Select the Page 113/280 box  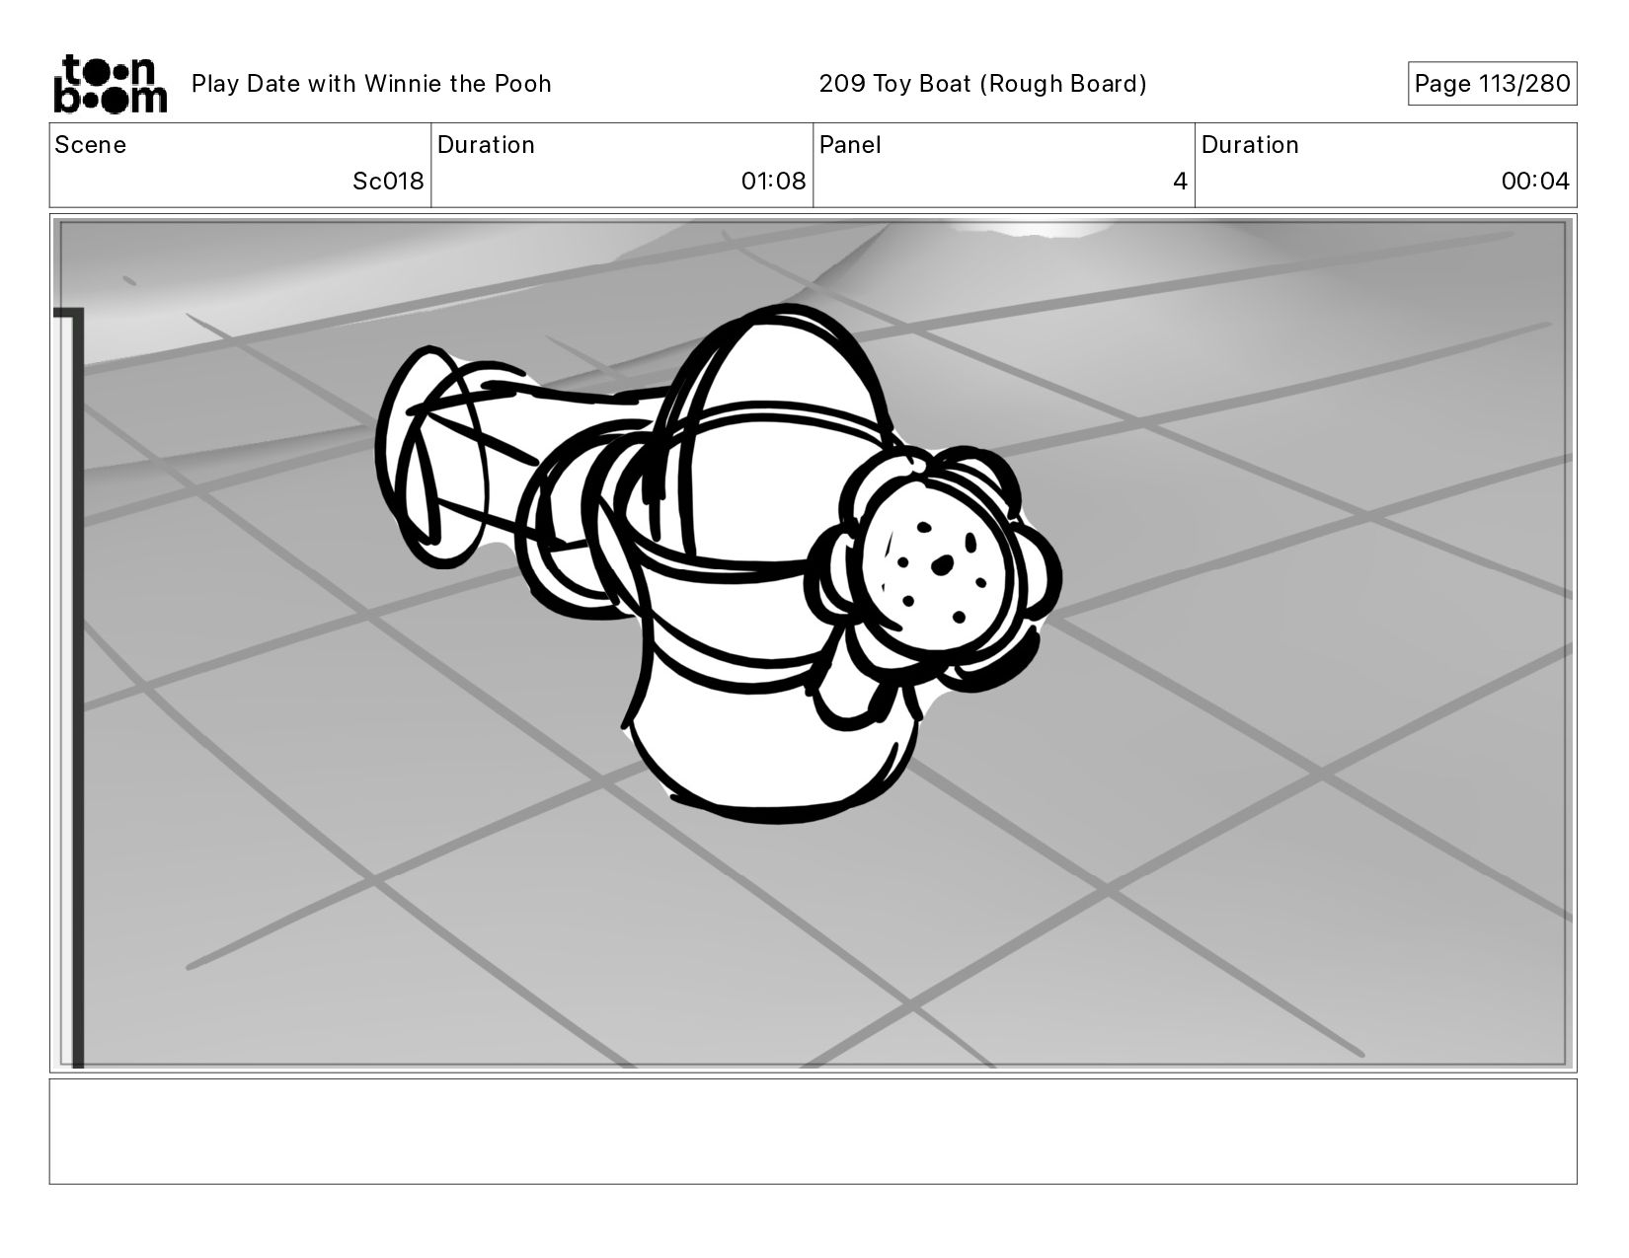click(1491, 84)
